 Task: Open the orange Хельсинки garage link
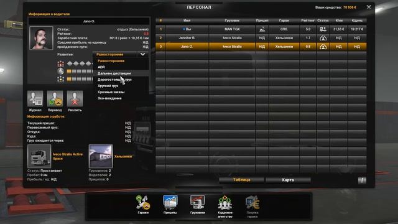point(123,156)
